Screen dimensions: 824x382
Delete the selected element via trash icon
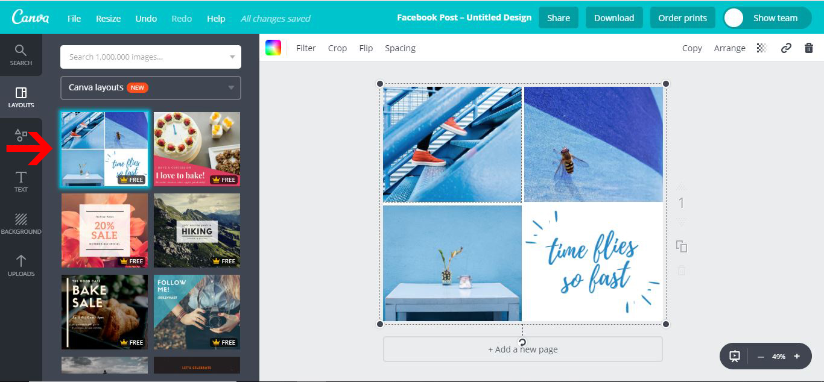(x=810, y=48)
